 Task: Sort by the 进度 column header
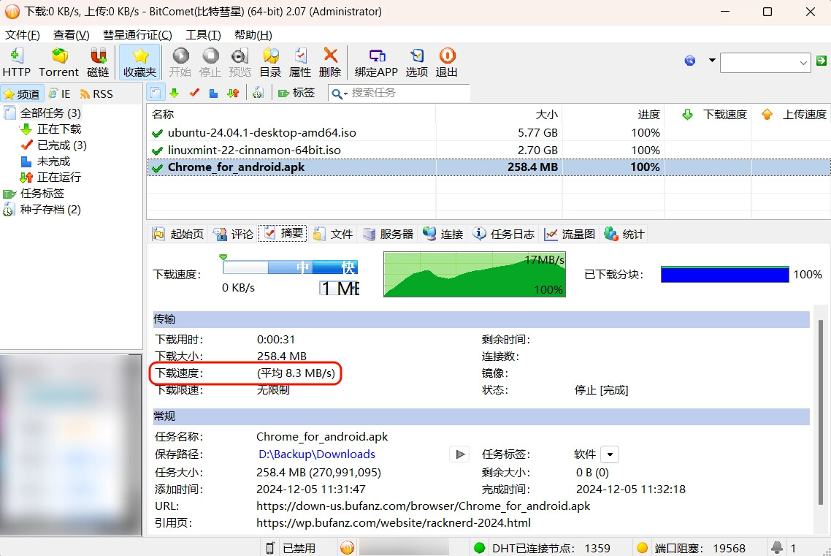(x=613, y=115)
